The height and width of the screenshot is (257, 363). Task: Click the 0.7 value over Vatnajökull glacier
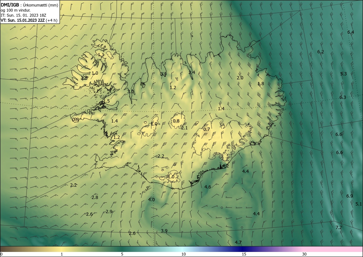[207, 129]
